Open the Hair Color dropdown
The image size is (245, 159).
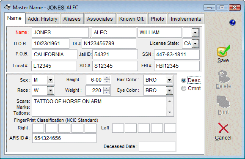click(x=170, y=80)
